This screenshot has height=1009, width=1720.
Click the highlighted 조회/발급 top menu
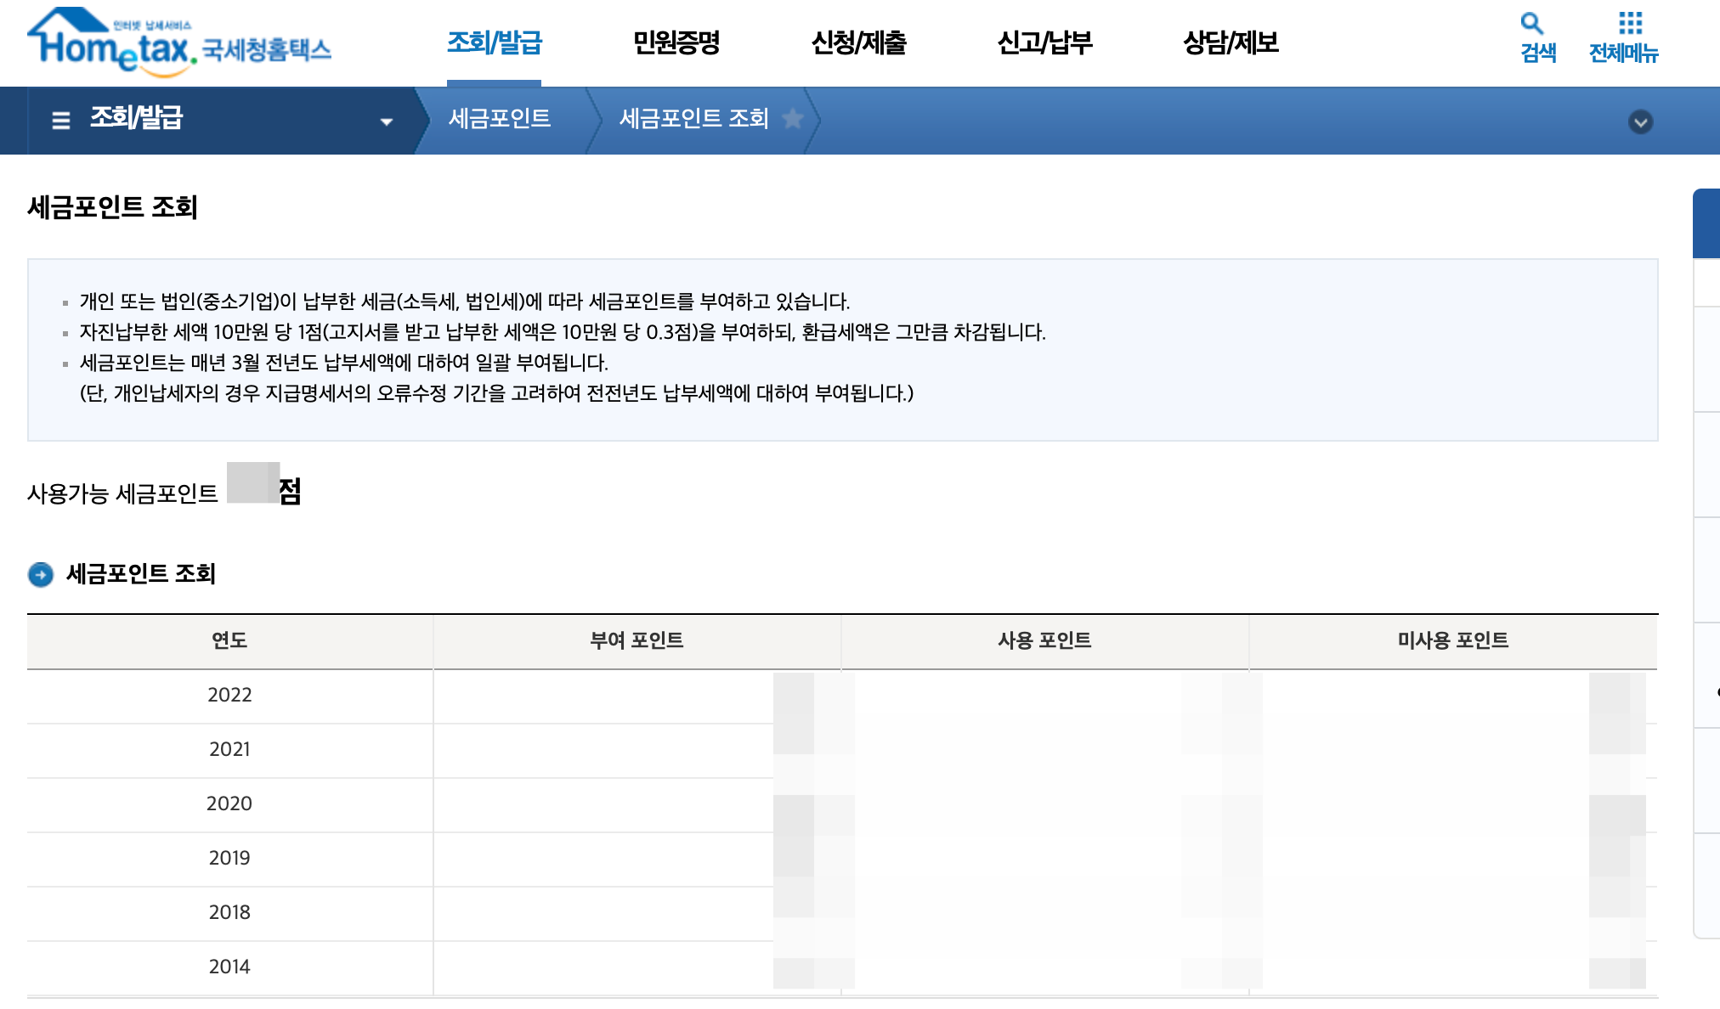click(495, 44)
